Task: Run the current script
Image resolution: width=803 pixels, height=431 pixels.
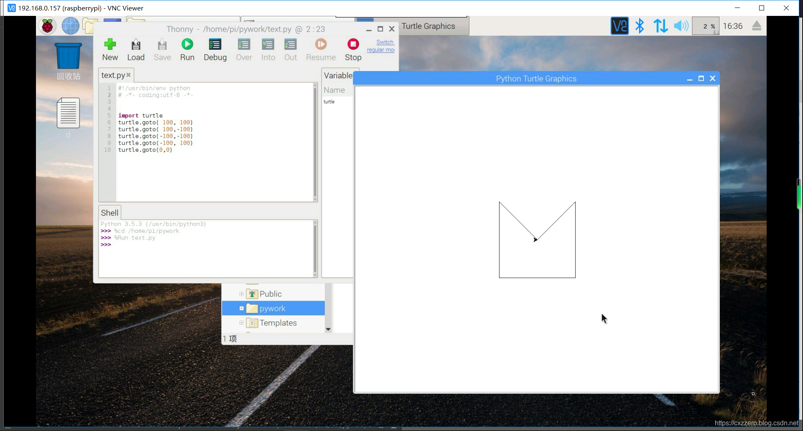Action: coord(187,44)
